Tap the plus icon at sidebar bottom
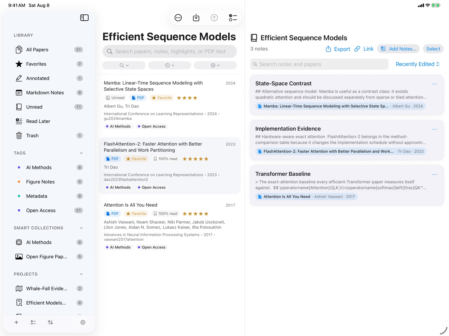This screenshot has width=449, height=336. pyautogui.click(x=16, y=322)
